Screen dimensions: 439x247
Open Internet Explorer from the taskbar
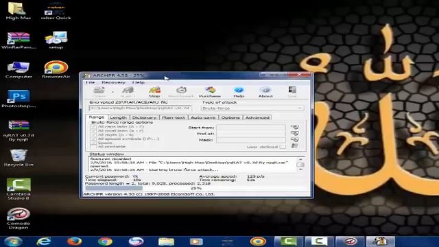coord(44,241)
